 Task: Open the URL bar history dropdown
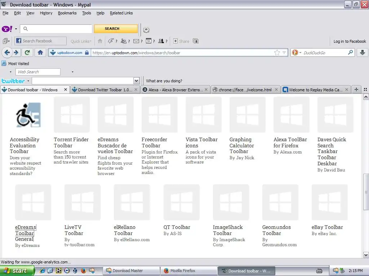click(284, 52)
